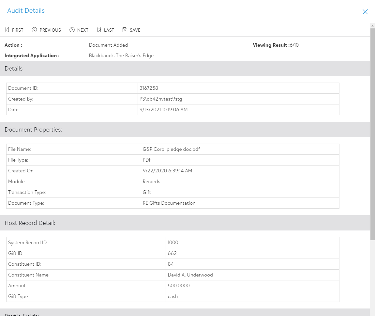This screenshot has height=316, width=375.
Task: Click the Document ID: label cell
Action: [x=72, y=88]
